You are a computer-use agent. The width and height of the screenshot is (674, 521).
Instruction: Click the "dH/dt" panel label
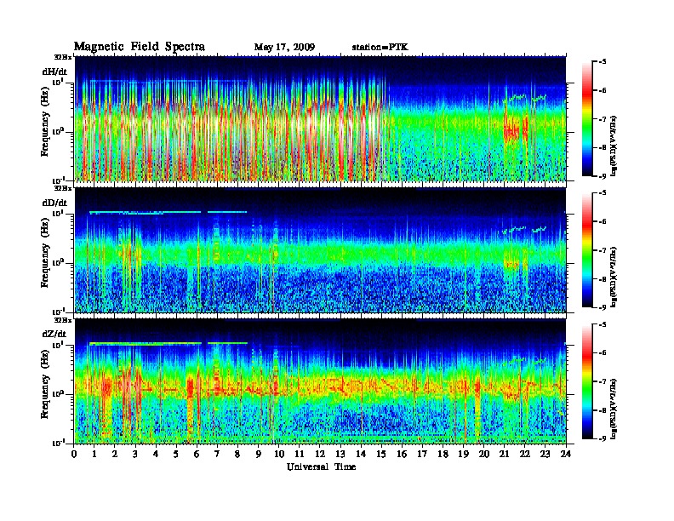54,72
